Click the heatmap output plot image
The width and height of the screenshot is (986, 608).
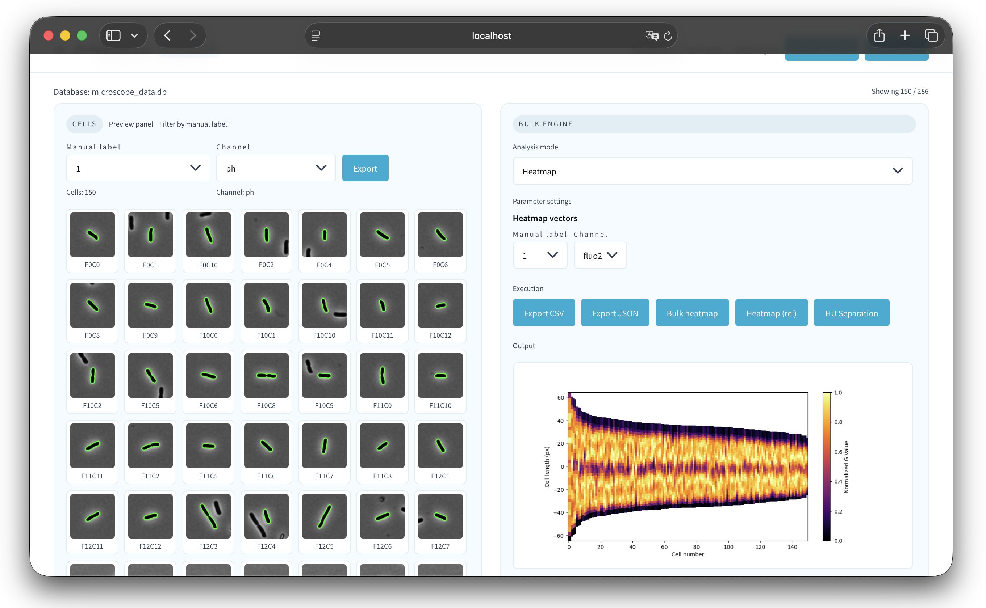(x=713, y=466)
